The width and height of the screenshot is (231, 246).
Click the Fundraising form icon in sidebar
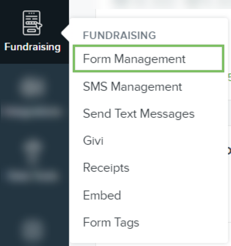32,23
